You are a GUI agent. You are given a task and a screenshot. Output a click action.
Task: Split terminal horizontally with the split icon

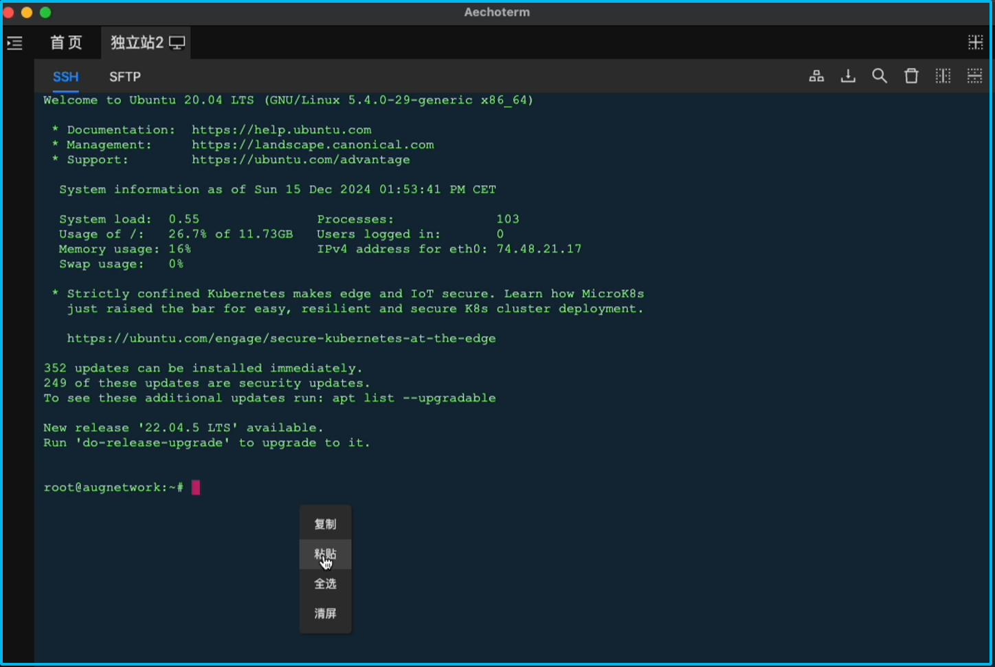[974, 76]
